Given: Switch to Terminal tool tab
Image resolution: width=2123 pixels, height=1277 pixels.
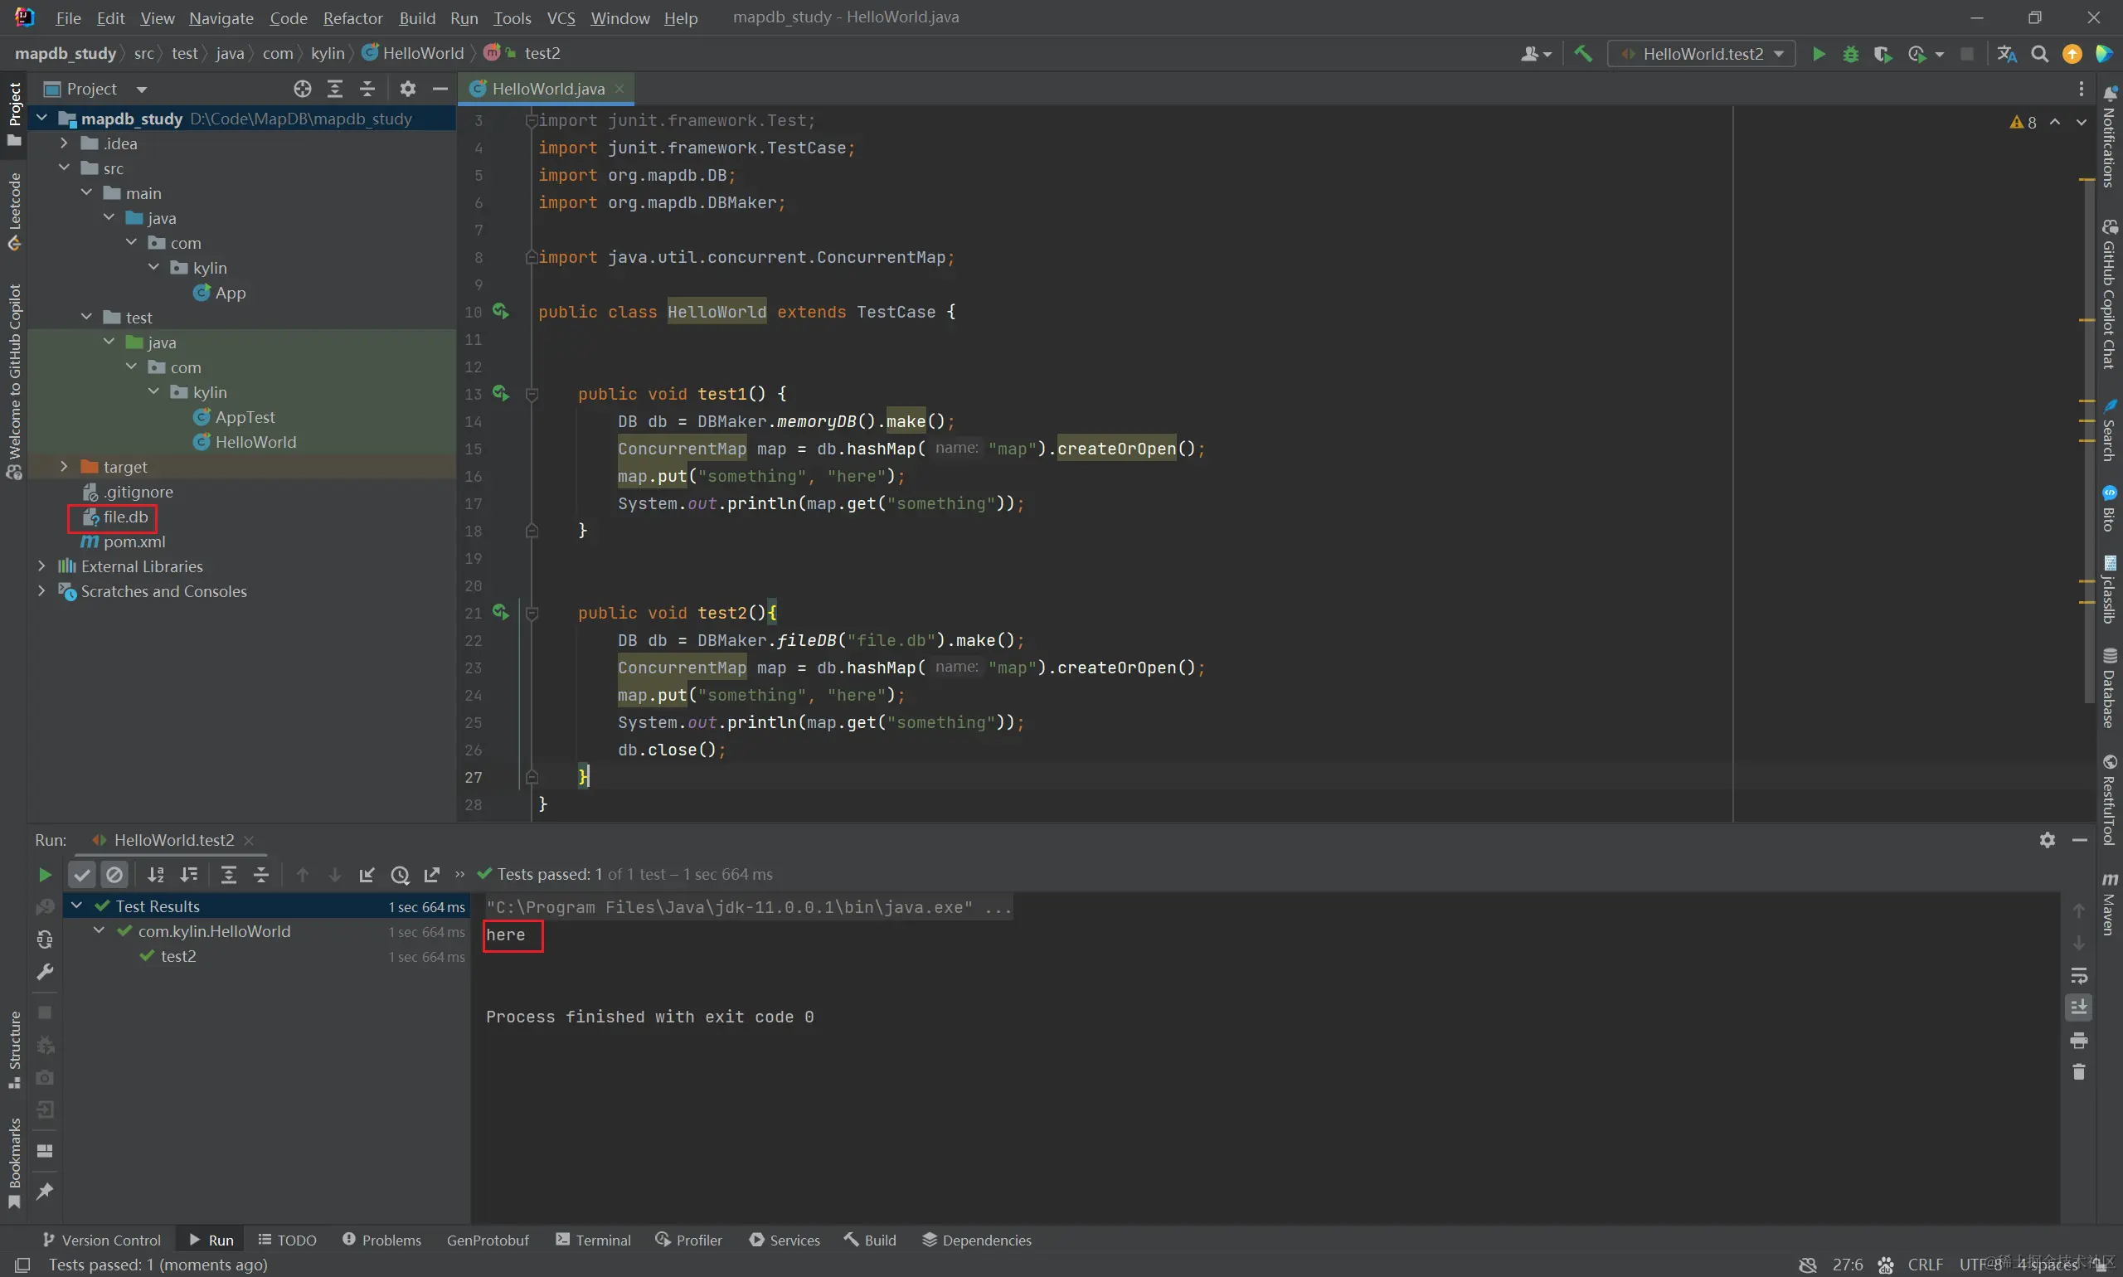Looking at the screenshot, I should (x=593, y=1240).
